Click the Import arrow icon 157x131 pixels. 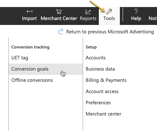(29, 12)
